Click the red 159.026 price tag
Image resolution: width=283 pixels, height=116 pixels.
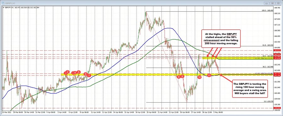pos(277,108)
